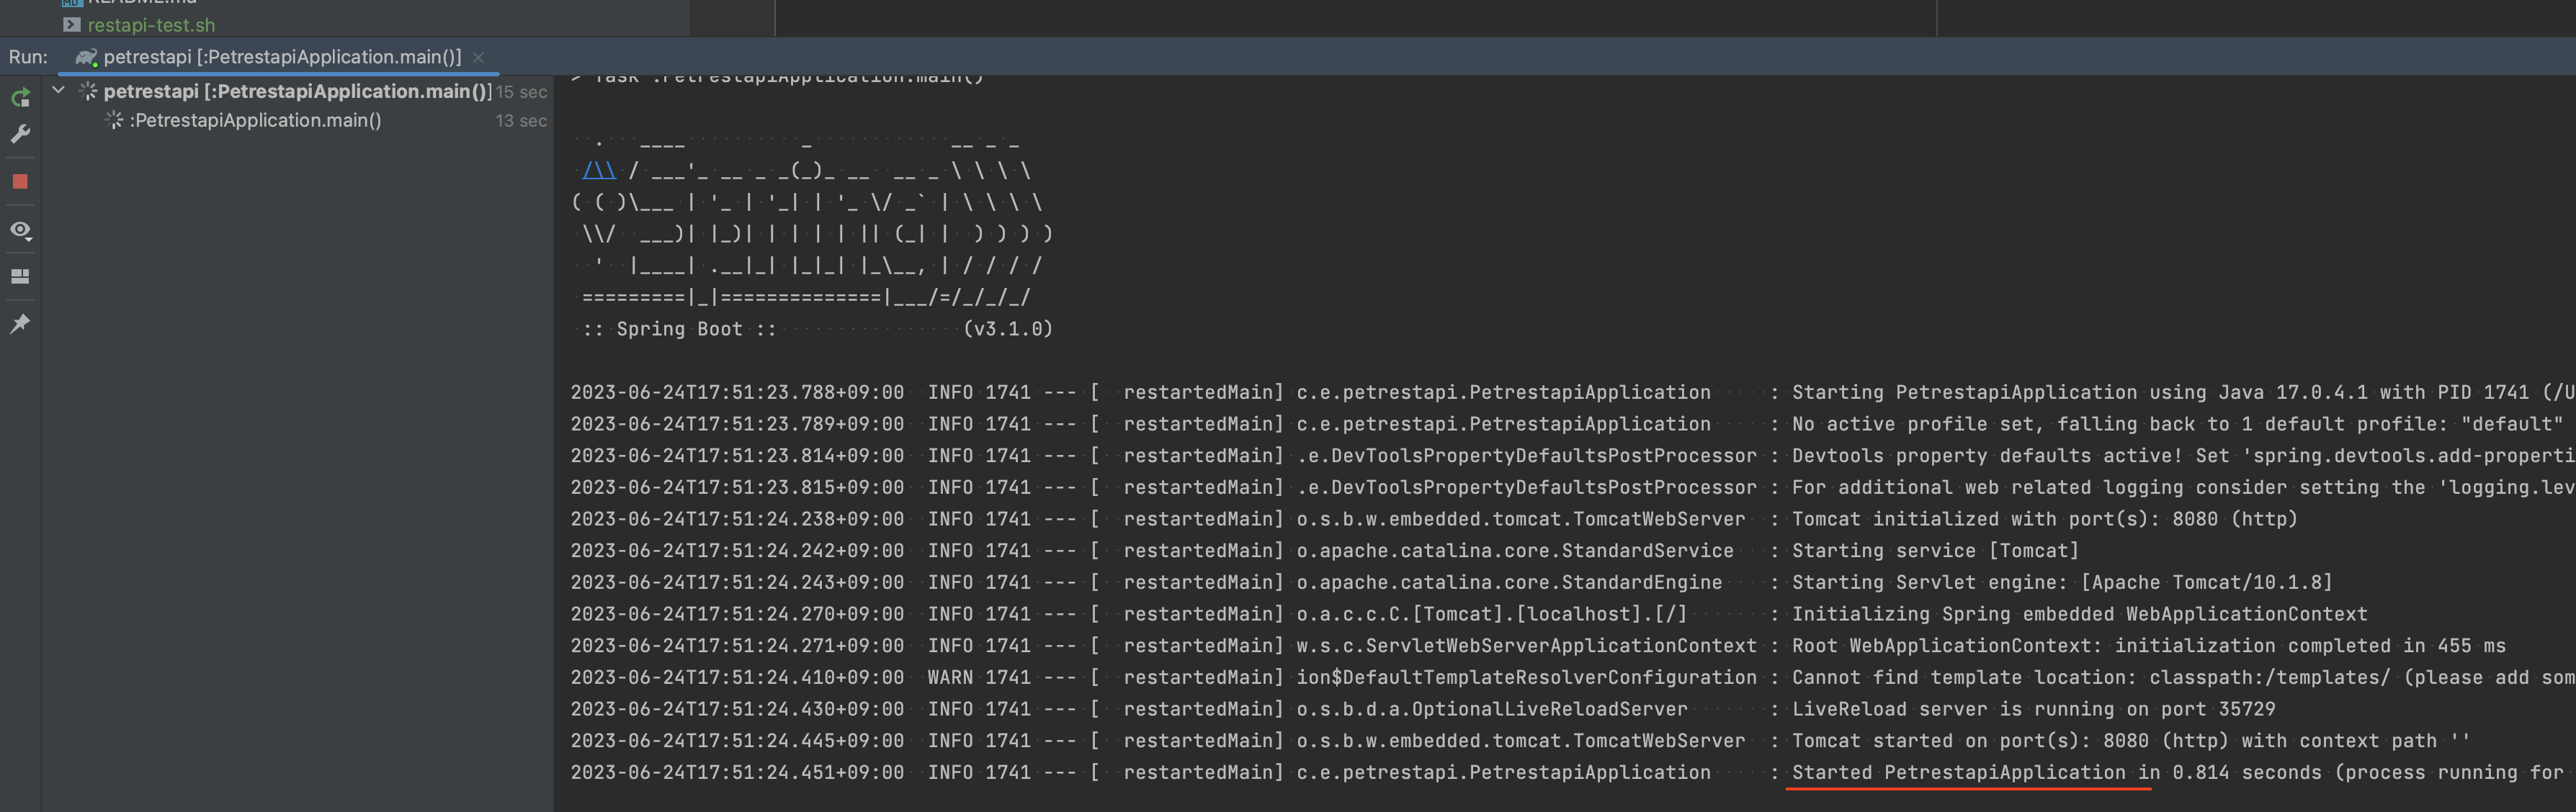This screenshot has height=812, width=2576.
Task: Click the blue progress indicator under the run tab
Action: [x=280, y=73]
